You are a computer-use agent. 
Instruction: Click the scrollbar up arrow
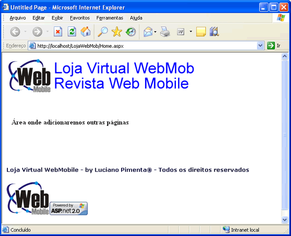pos(285,56)
